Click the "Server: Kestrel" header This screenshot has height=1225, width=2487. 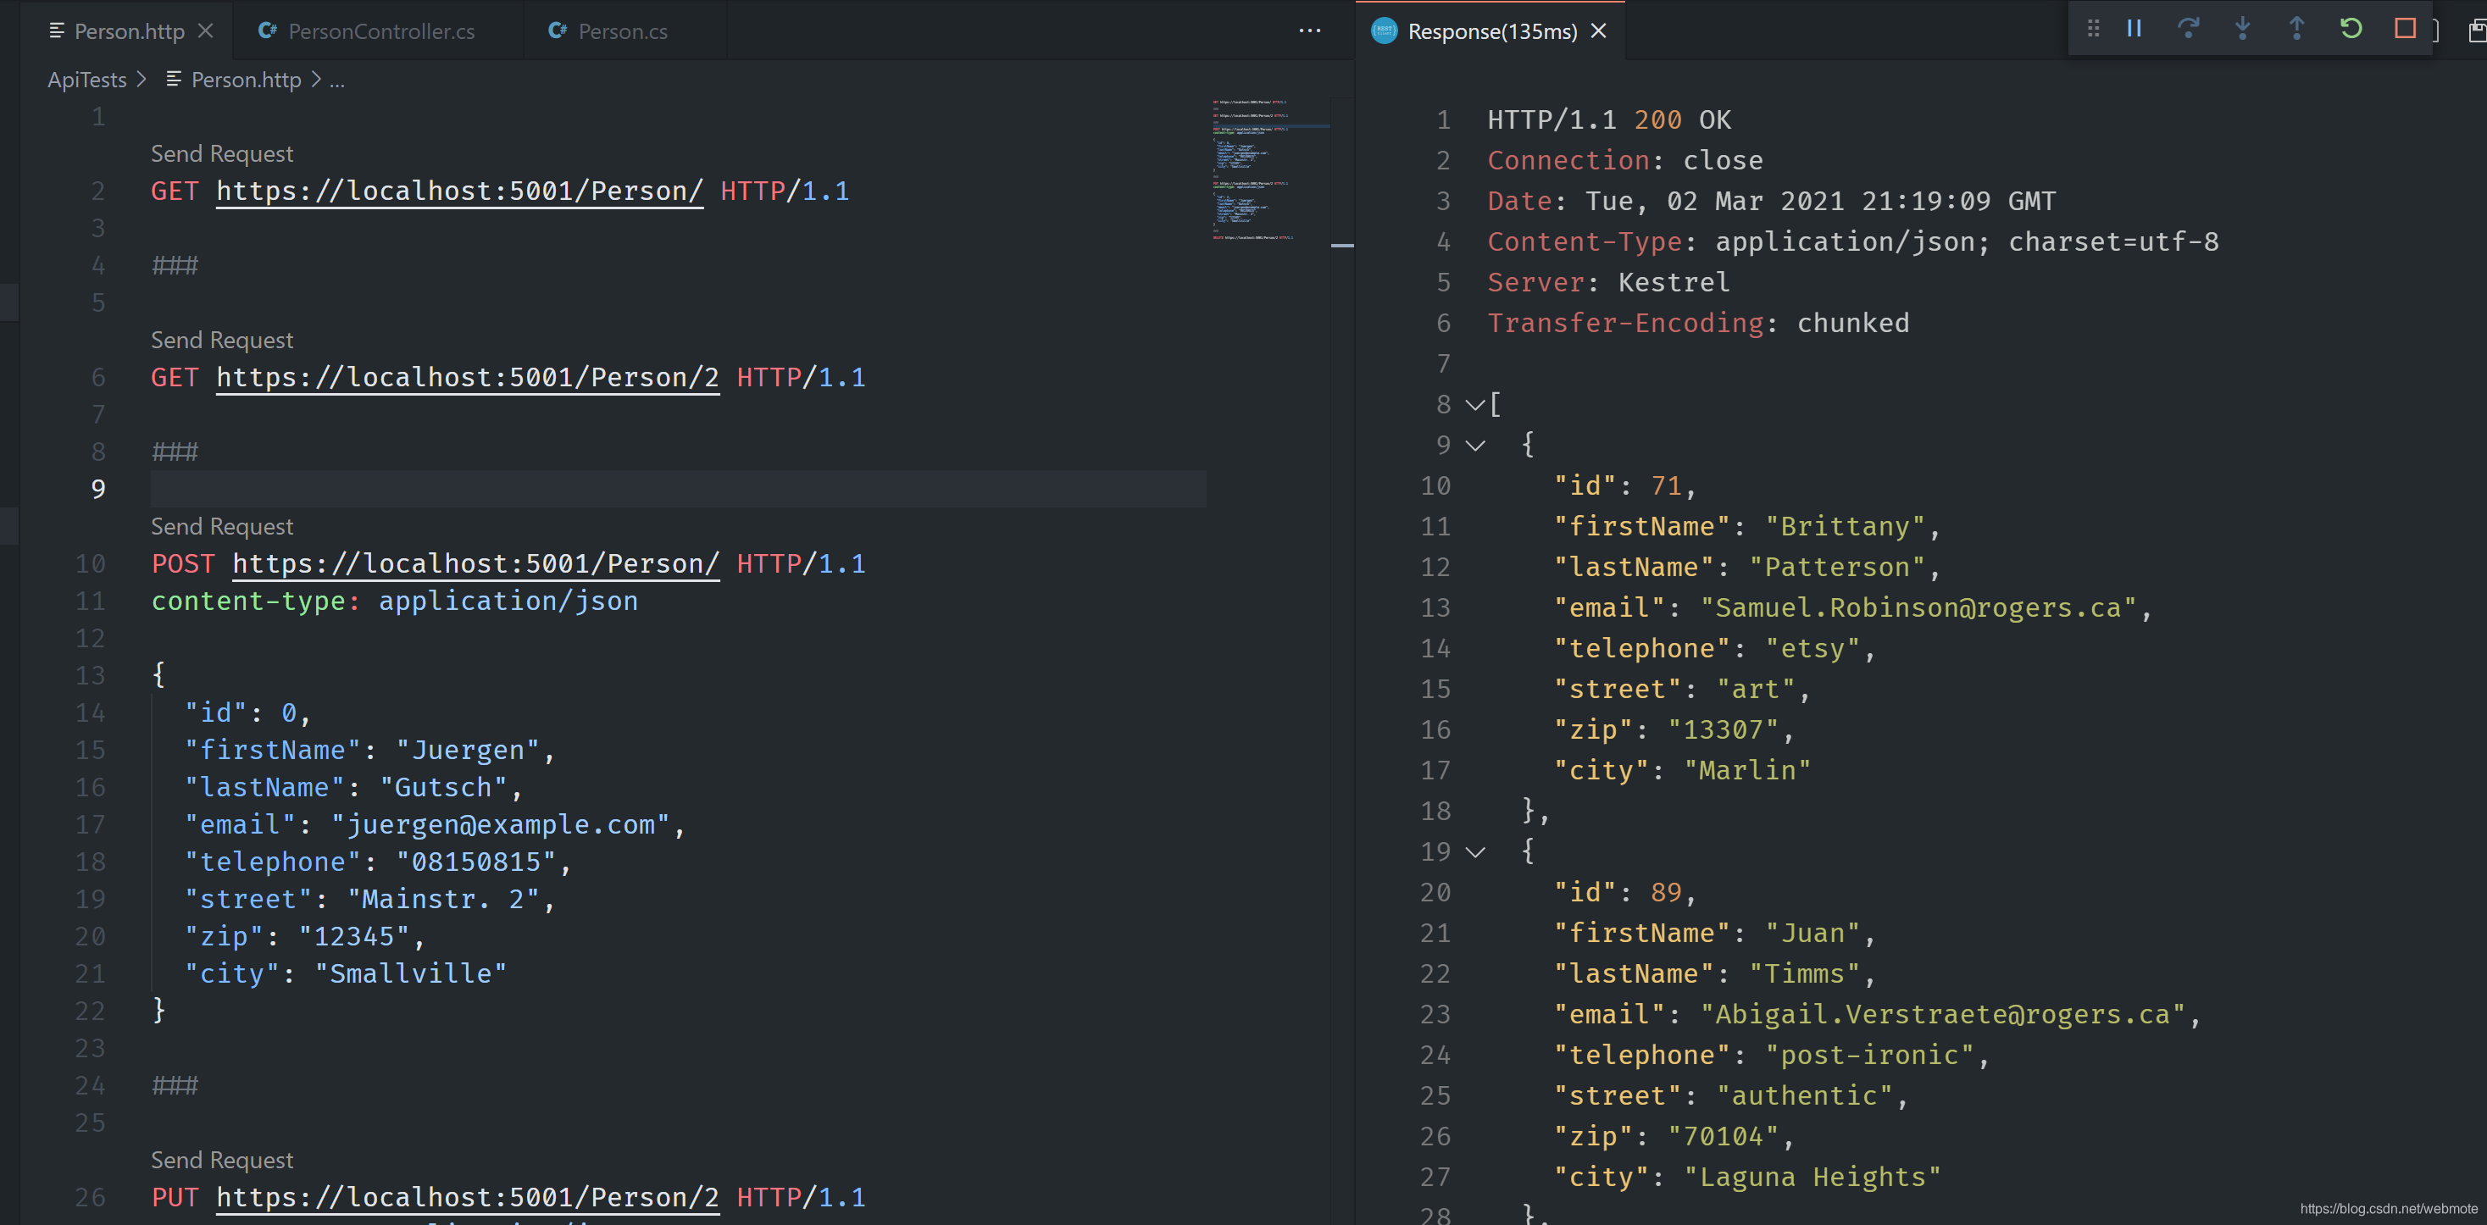point(1608,282)
